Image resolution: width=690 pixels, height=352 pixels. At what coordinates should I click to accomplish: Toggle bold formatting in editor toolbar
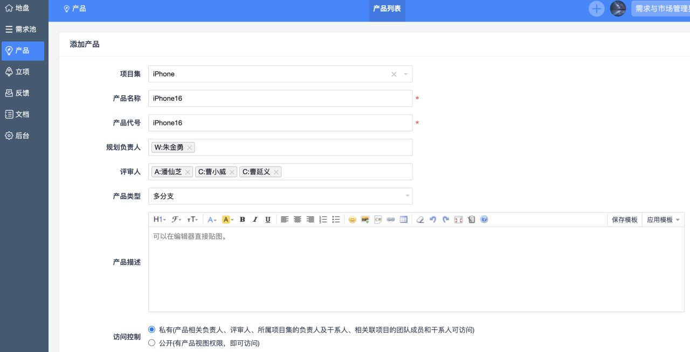tap(243, 220)
